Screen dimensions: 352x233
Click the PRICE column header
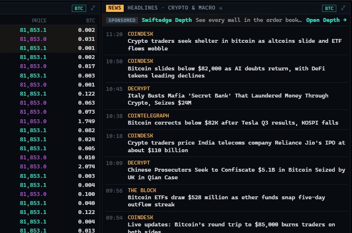(39, 20)
